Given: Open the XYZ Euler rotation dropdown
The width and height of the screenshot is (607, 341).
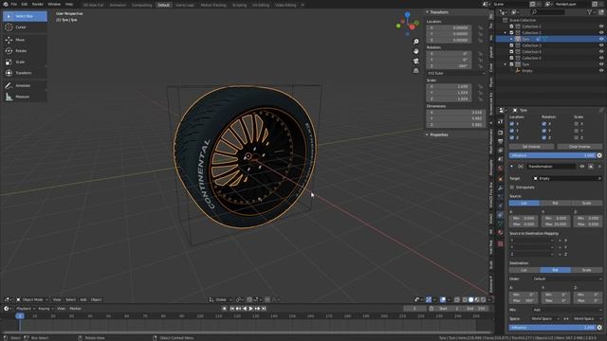Looking at the screenshot, I should [x=455, y=73].
